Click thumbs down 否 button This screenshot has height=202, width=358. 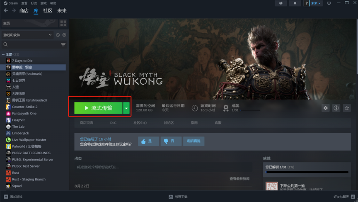pos(171,141)
